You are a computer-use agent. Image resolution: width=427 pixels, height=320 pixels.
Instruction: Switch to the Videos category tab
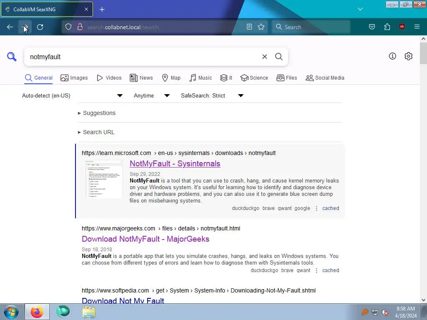(x=109, y=78)
